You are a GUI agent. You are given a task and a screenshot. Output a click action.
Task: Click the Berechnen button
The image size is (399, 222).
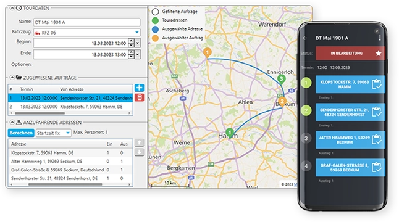point(21,133)
